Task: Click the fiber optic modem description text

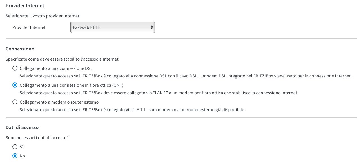Action: click(x=159, y=93)
